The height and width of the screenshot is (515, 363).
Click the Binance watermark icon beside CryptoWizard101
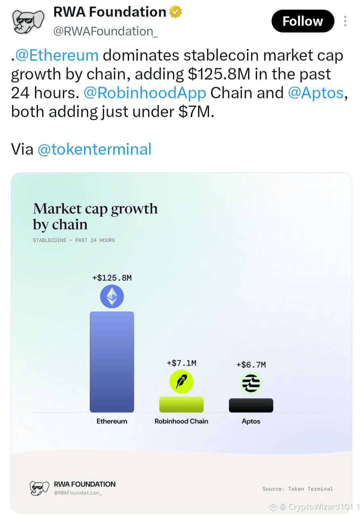point(273,506)
